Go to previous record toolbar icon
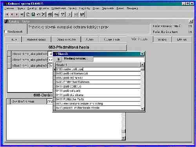Image resolution: width=196 pixels, height=147 pixels. click(12, 14)
